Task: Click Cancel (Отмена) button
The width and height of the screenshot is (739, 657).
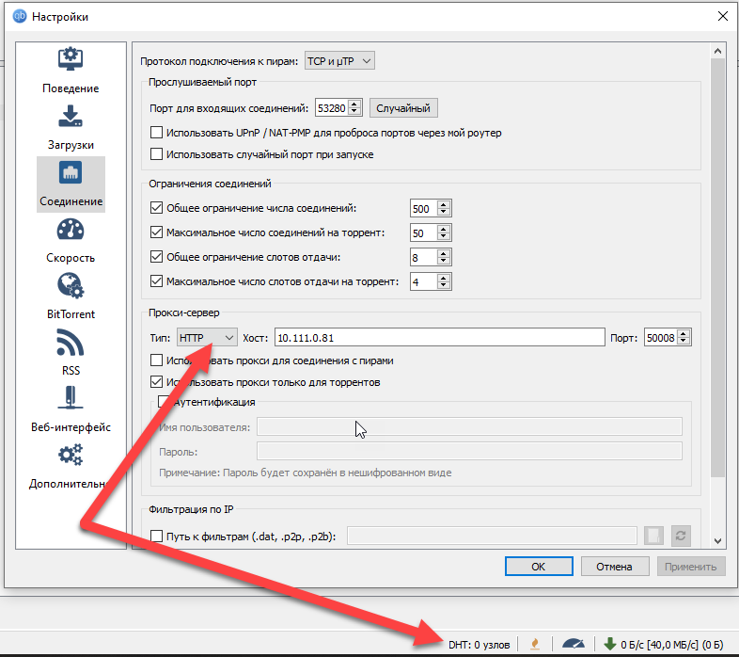Action: click(x=615, y=567)
